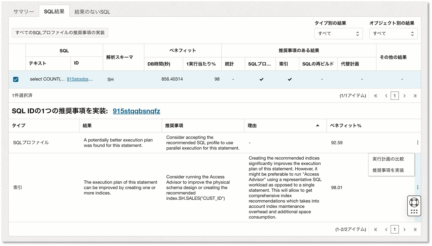This screenshot has height=246, width=432.
Task: Select 実行計画の比較 from context menu
Action: [x=388, y=159]
